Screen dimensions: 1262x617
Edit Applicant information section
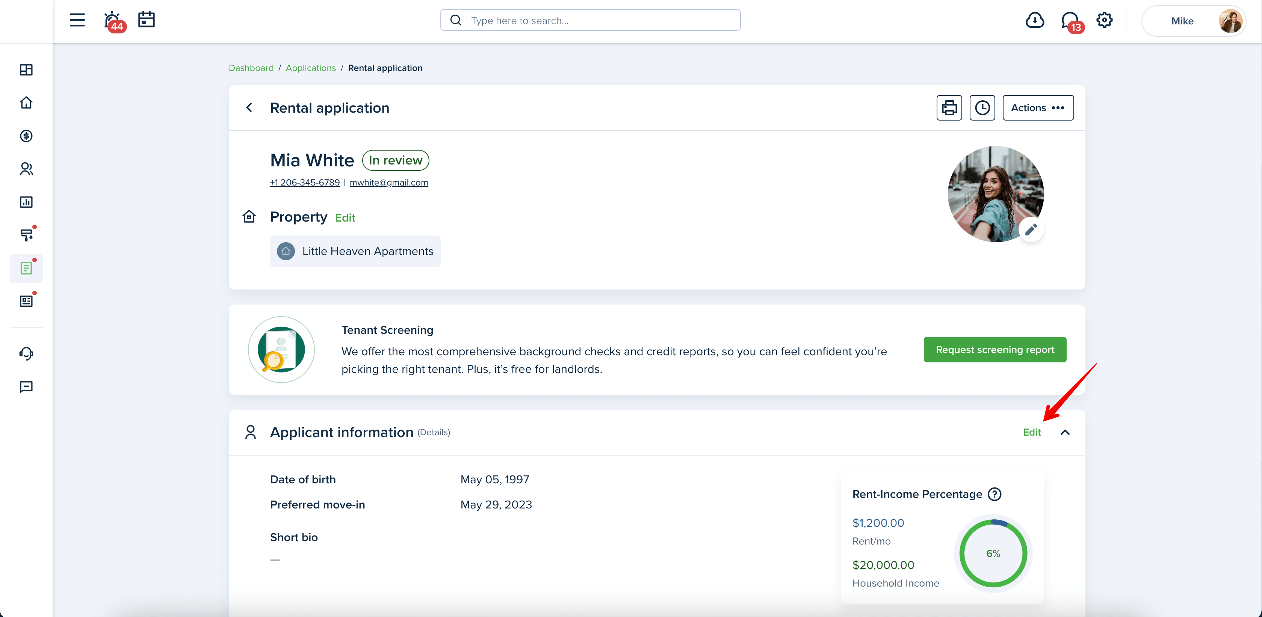(1032, 432)
